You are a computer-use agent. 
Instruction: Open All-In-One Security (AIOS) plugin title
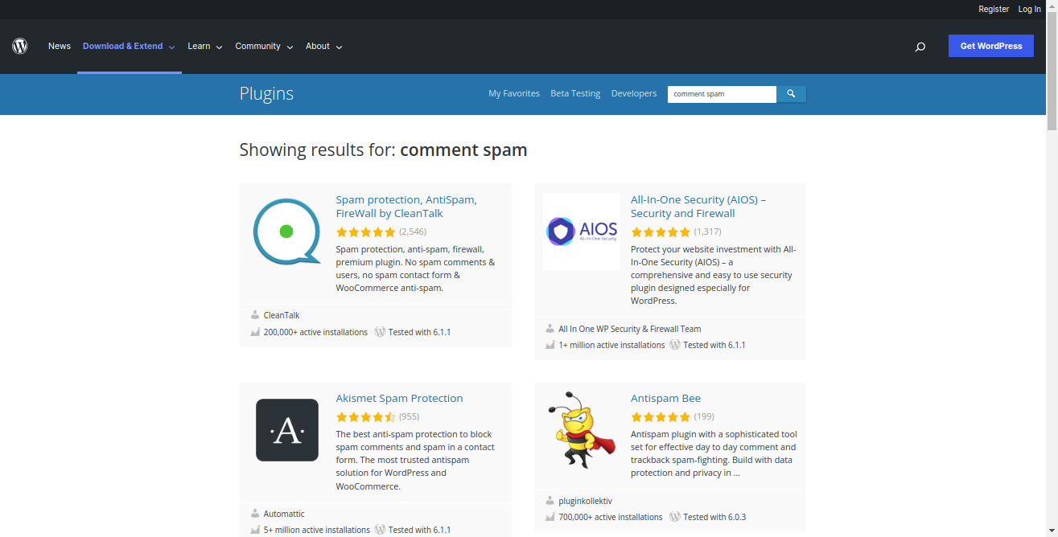pyautogui.click(x=698, y=207)
